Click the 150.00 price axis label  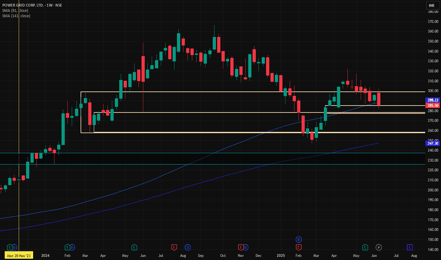[x=432, y=240]
